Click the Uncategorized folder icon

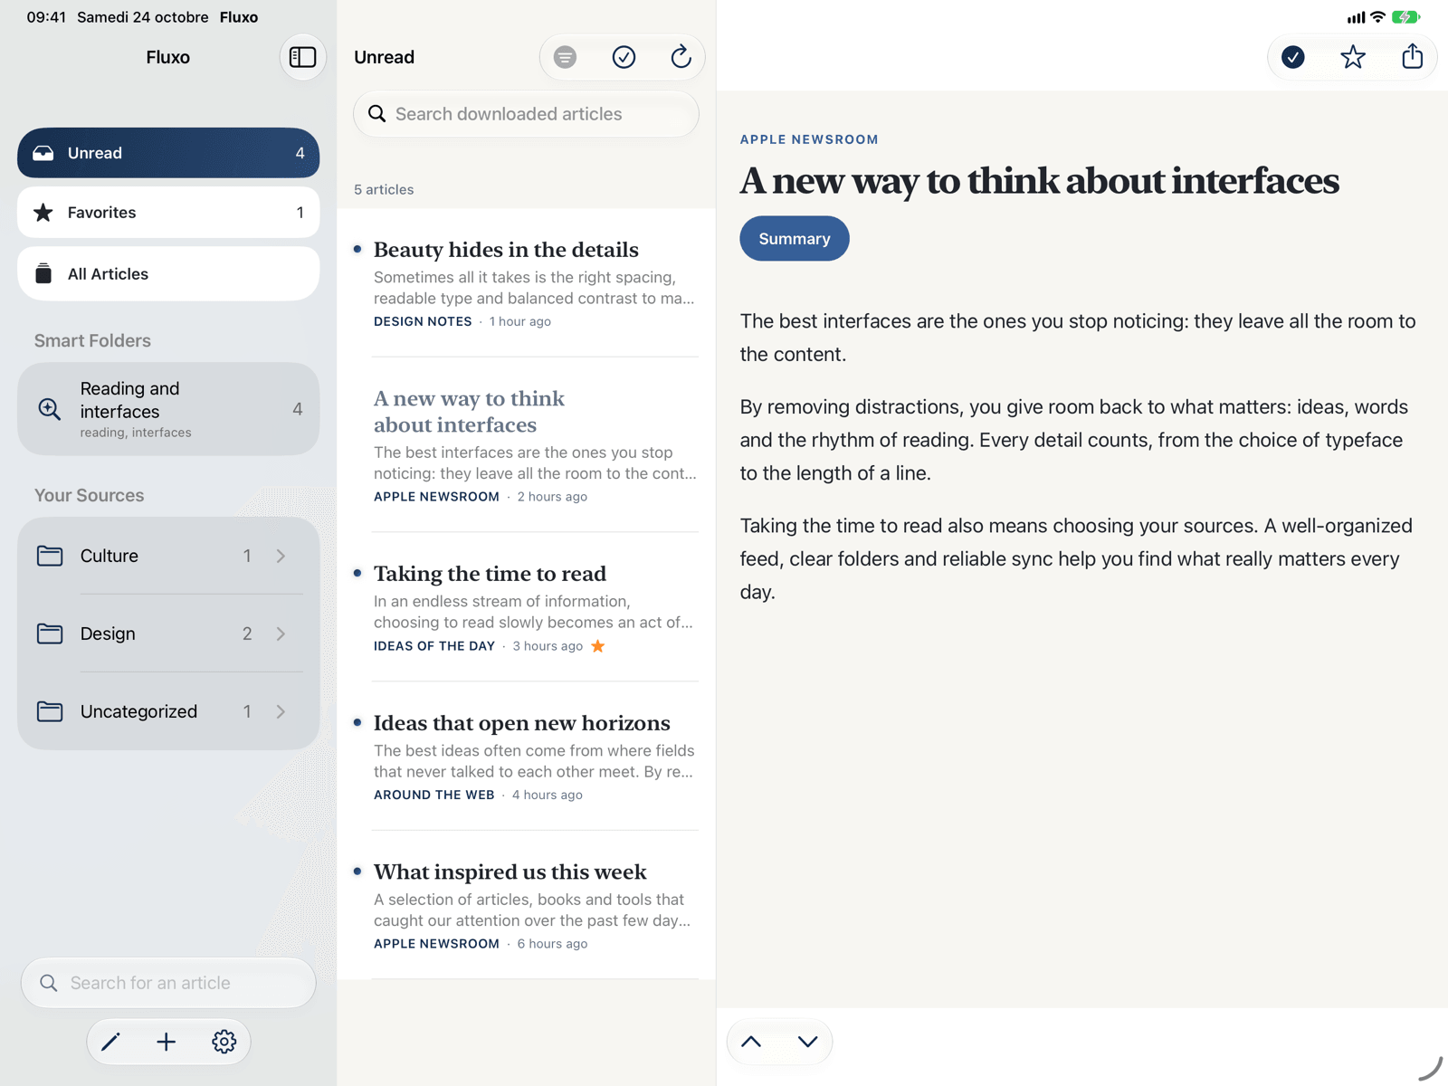(50, 711)
